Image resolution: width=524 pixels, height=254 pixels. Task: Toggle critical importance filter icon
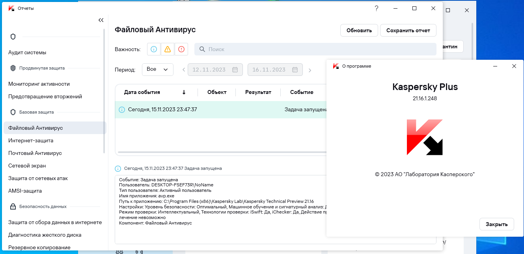181,49
